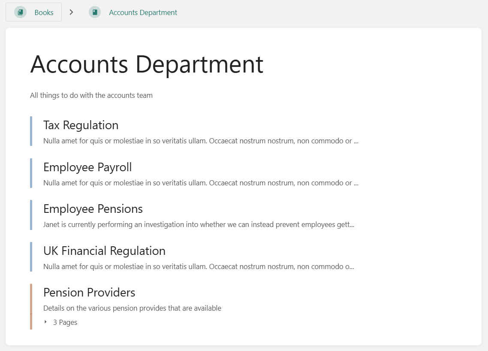Image resolution: width=488 pixels, height=351 pixels.
Task: Open the Employee Payroll page
Action: pos(87,167)
